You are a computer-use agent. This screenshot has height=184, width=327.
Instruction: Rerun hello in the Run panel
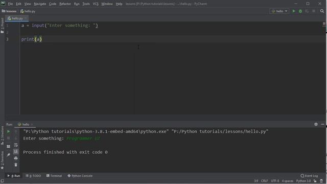[9, 132]
